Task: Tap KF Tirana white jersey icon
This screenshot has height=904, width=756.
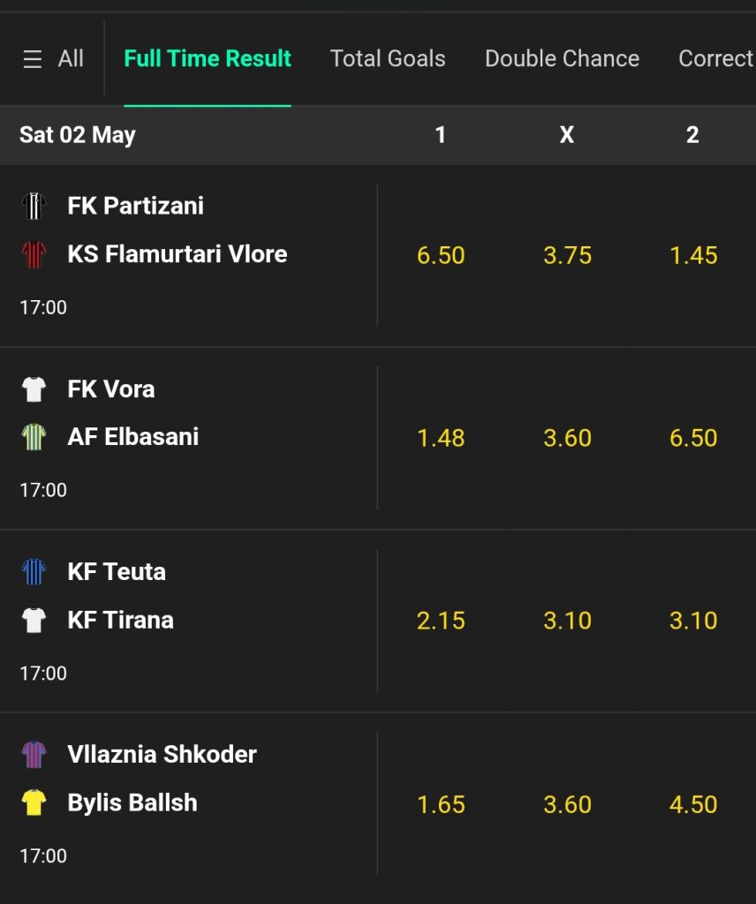Action: tap(34, 621)
